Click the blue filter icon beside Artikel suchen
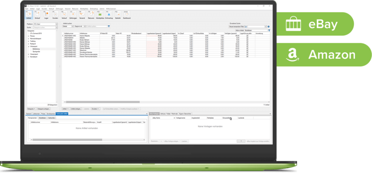Screen dimensions: 372x173 (109, 26)
